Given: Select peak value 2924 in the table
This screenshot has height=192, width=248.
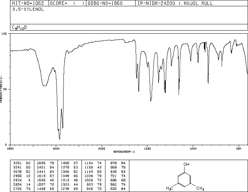Looking at the screenshot, I should [x=17, y=180].
